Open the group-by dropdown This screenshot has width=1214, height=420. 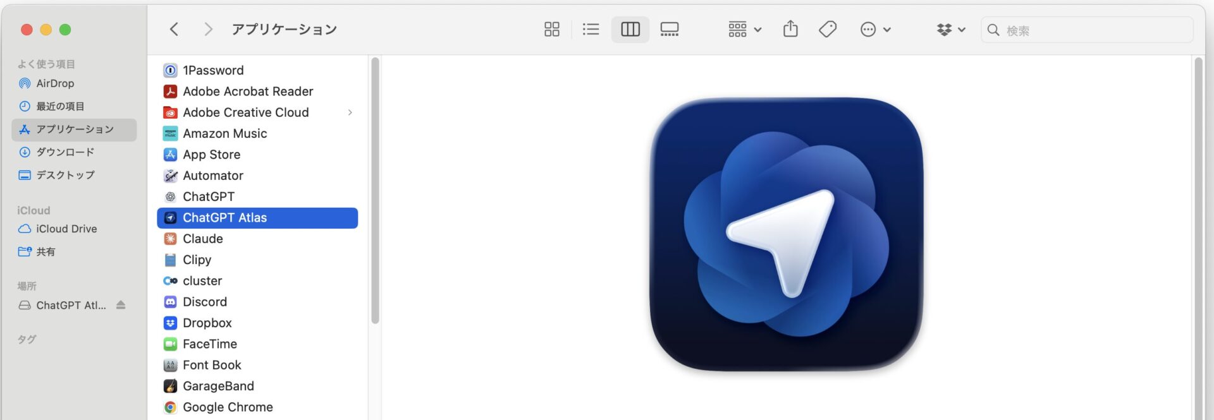click(x=744, y=30)
